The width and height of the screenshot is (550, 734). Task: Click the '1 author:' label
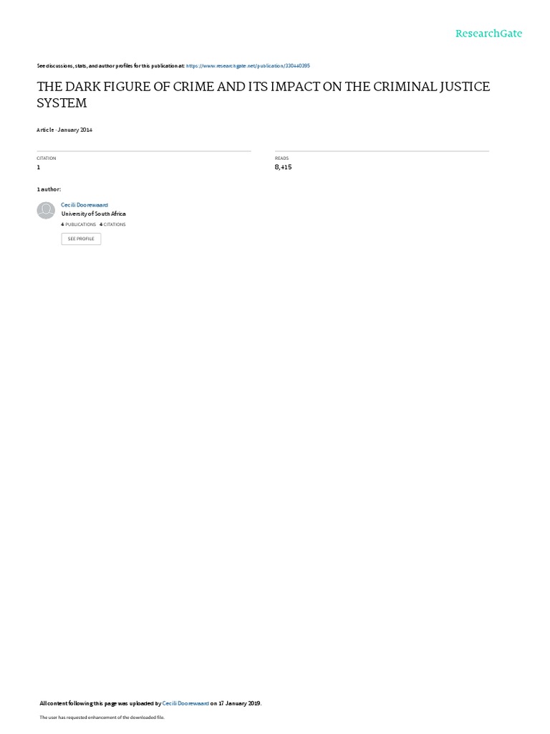(49, 189)
